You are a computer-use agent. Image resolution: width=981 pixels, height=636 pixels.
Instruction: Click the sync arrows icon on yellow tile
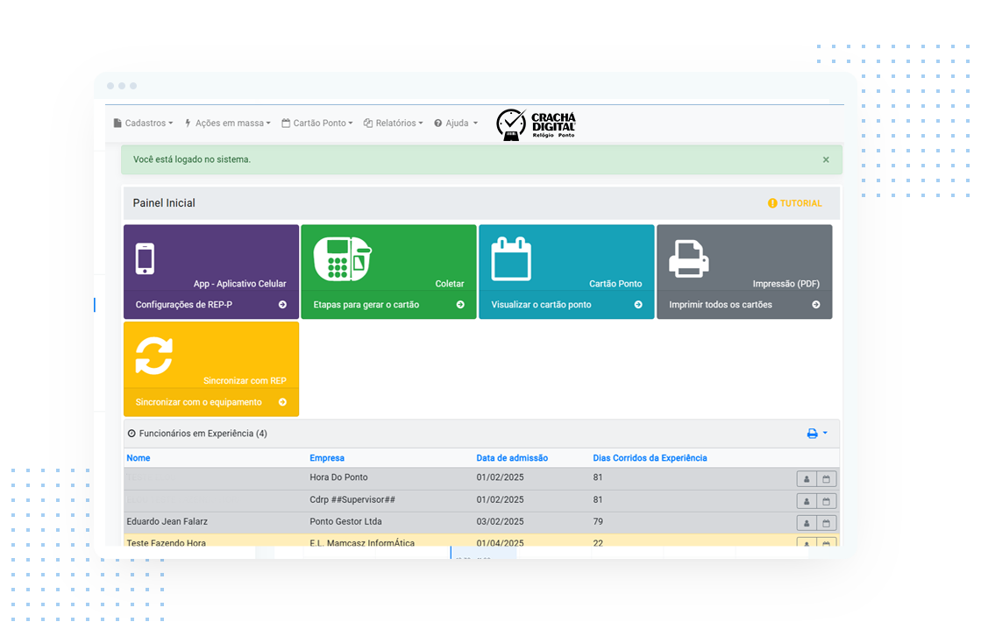point(154,356)
